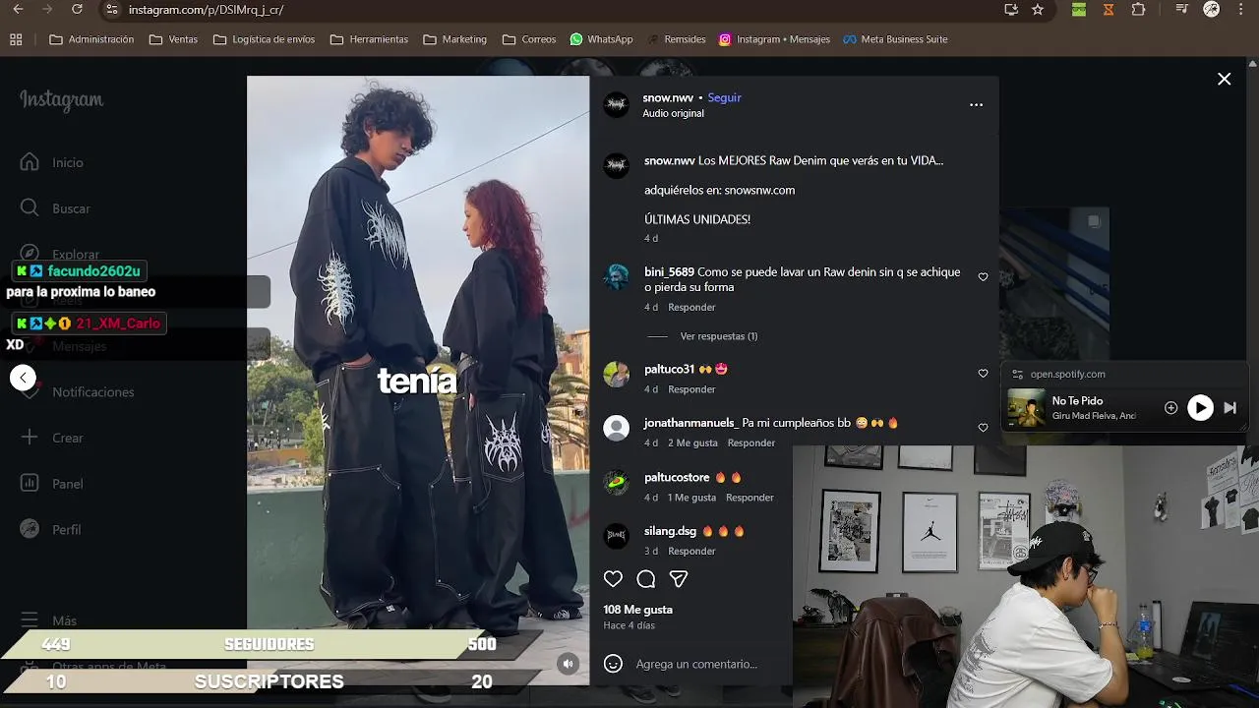The image size is (1259, 708).
Task: Reload the page in Chrome
Action: [77, 9]
